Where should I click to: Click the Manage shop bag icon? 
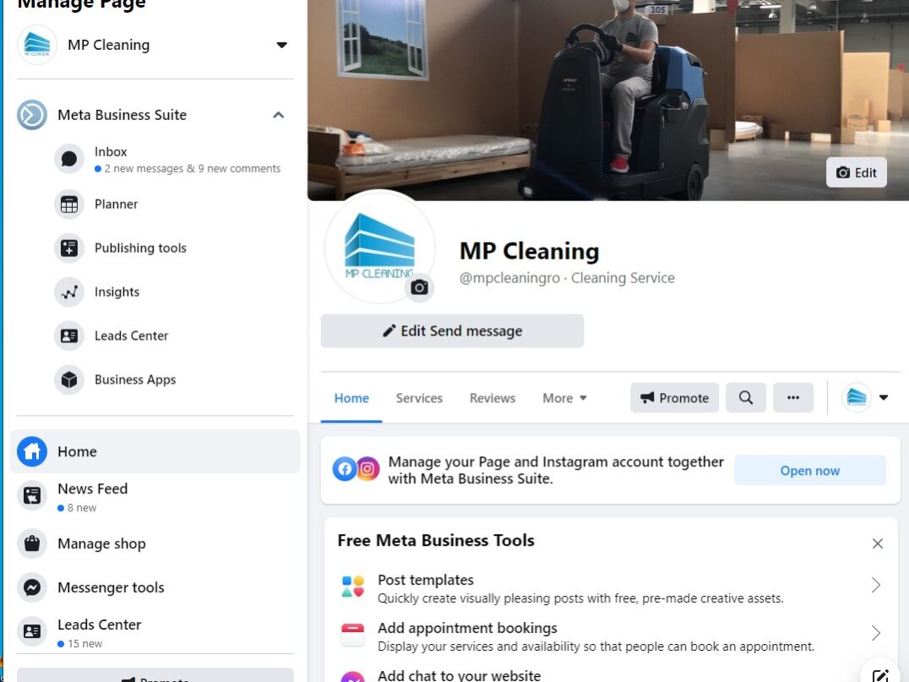[x=32, y=544]
